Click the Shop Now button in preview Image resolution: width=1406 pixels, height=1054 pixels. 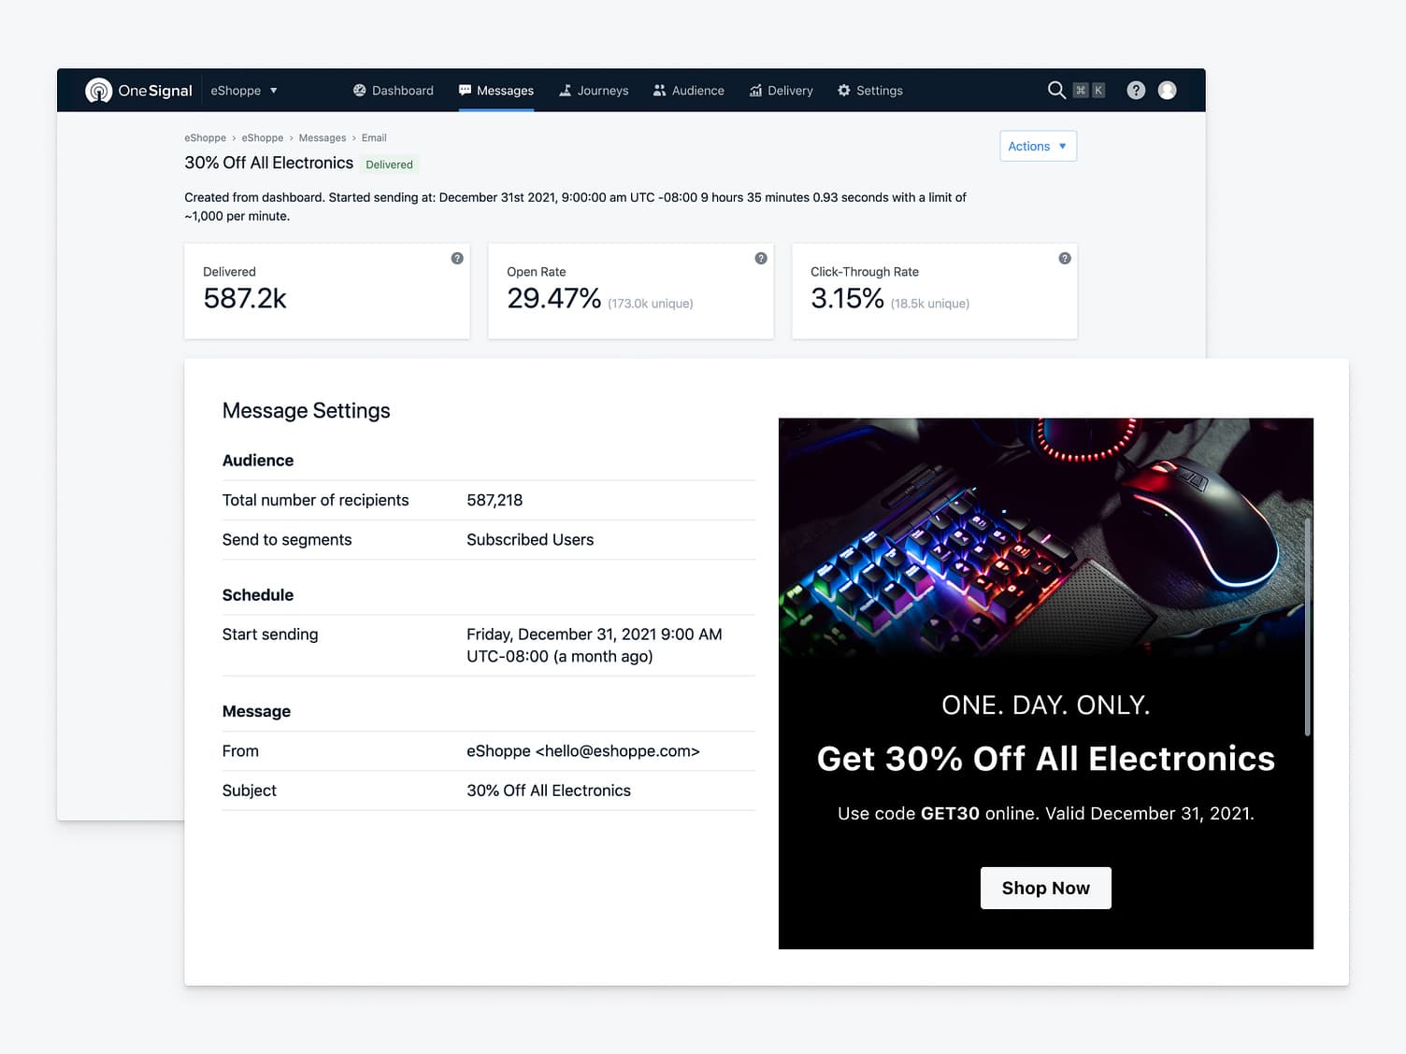pos(1045,888)
